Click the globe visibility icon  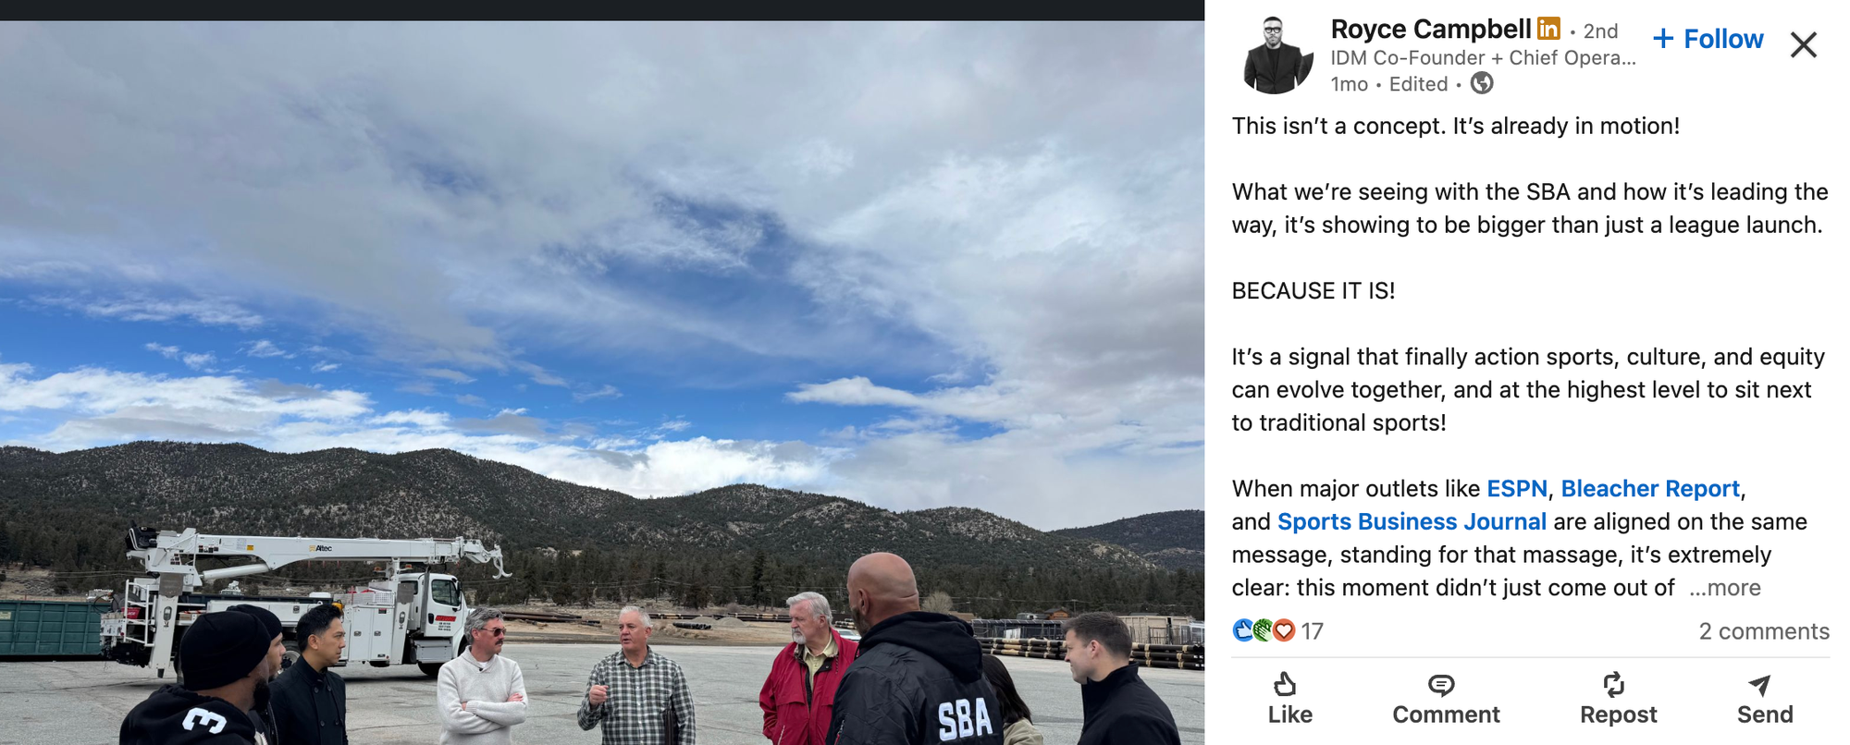[1482, 83]
